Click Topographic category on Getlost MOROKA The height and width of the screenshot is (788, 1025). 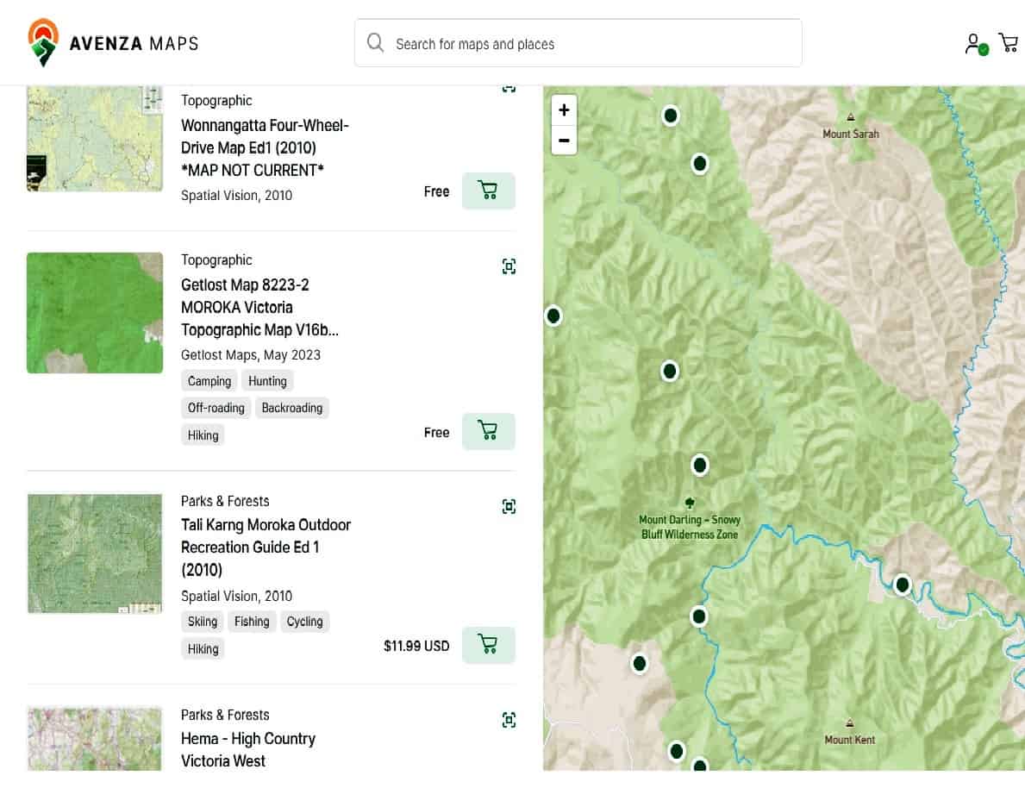tap(216, 260)
